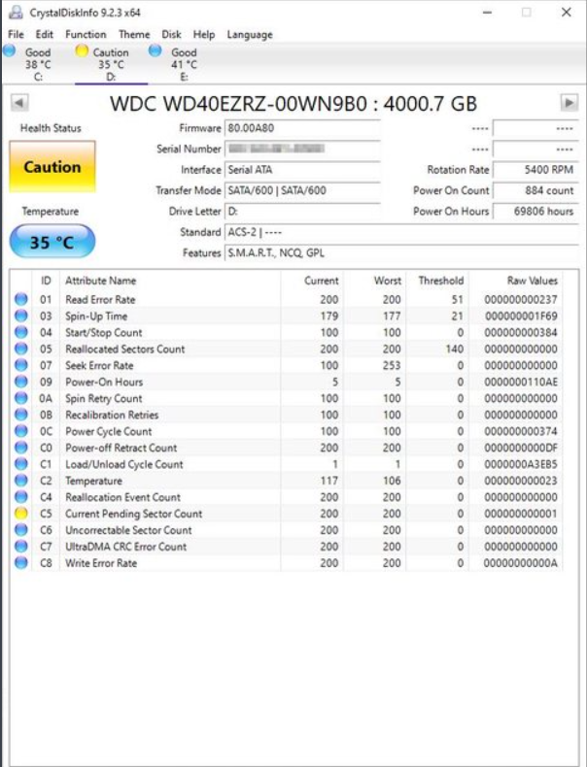Select the yellow Caution status icon for drive D:
The height and width of the screenshot is (767, 587).
[82, 50]
